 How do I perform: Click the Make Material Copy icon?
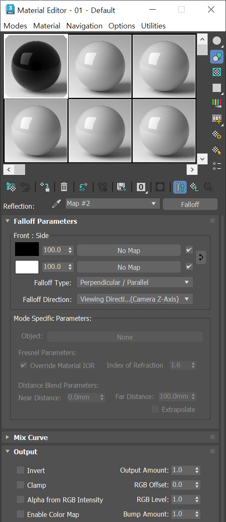[83, 187]
